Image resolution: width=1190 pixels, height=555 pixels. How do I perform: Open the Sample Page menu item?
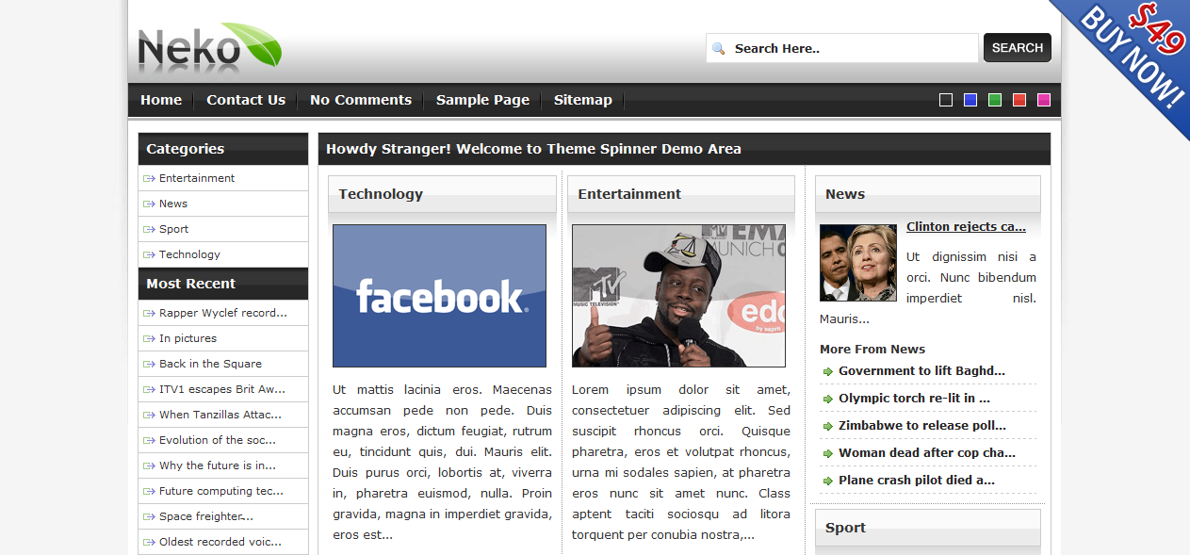(482, 100)
